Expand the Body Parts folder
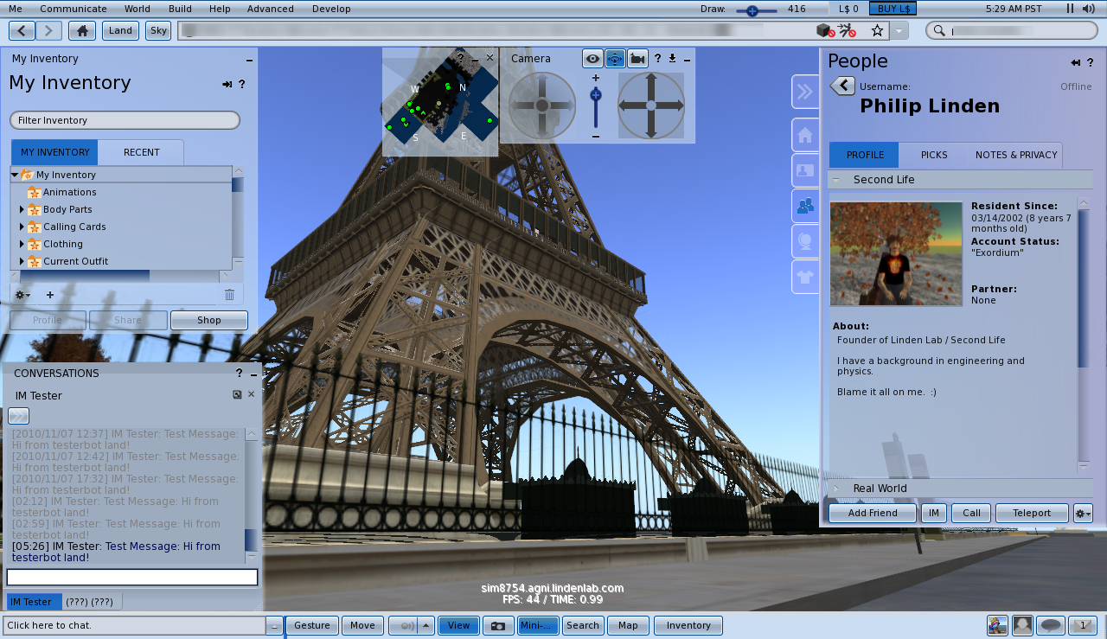The width and height of the screenshot is (1107, 639). click(x=22, y=209)
